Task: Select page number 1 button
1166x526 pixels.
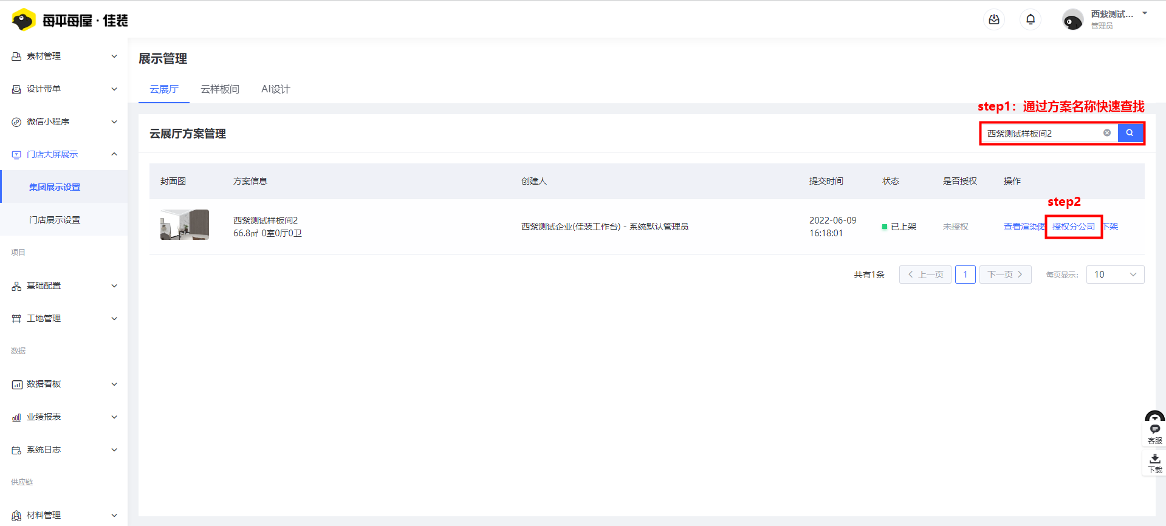Action: pos(965,275)
